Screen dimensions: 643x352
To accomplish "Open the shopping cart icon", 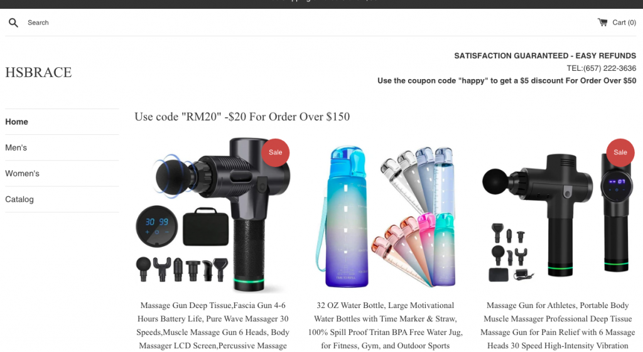I will (602, 22).
